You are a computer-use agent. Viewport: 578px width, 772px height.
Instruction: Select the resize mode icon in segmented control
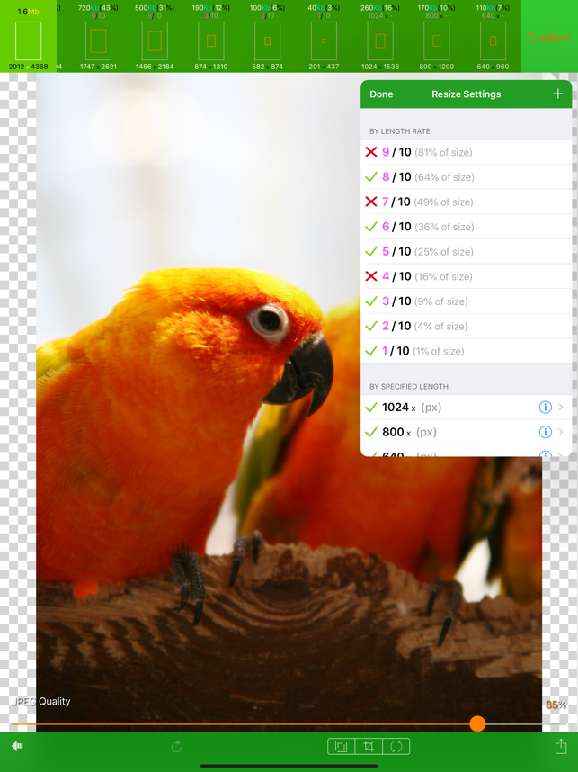tap(341, 747)
